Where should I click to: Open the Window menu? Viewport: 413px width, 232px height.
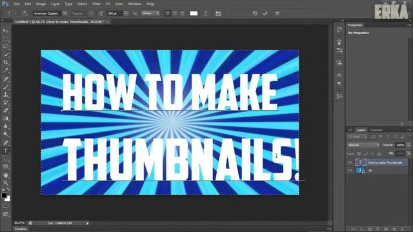pyautogui.click(x=135, y=4)
